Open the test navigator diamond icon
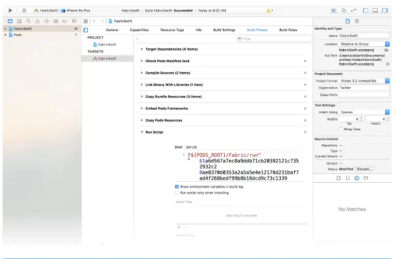Image resolution: width=396 pixels, height=259 pixels. pos(47,21)
